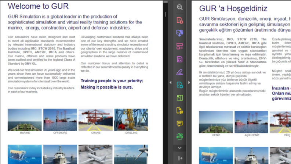Open the Send for Comments tool

click(179, 111)
